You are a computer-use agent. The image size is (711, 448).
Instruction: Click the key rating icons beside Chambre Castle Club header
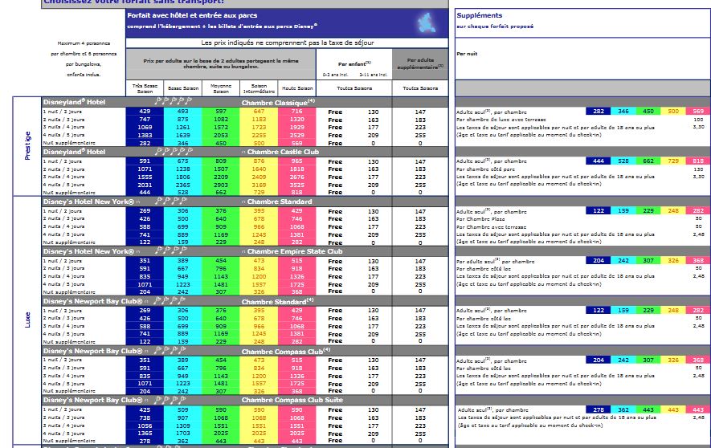click(174, 151)
